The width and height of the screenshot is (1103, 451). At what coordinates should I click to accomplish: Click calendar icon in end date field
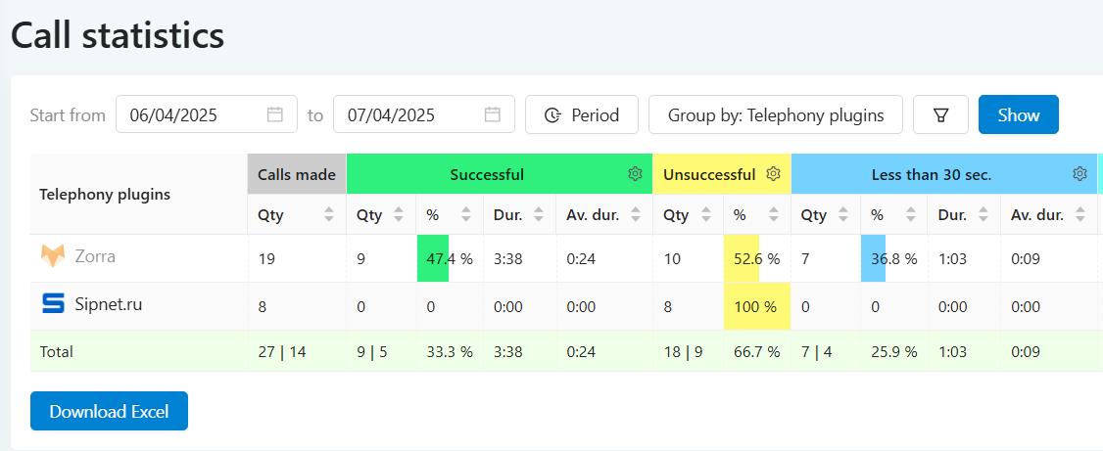pyautogui.click(x=493, y=114)
